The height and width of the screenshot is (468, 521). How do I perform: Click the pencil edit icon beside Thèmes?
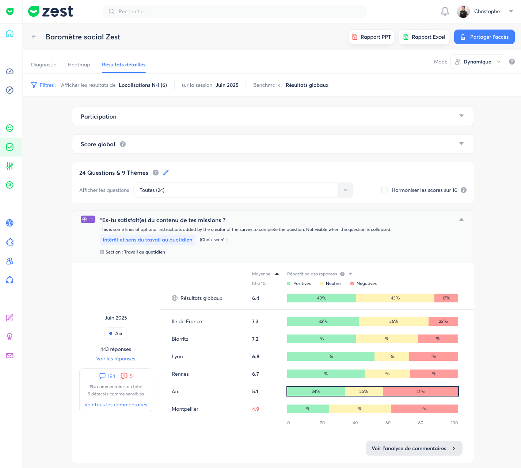(166, 173)
